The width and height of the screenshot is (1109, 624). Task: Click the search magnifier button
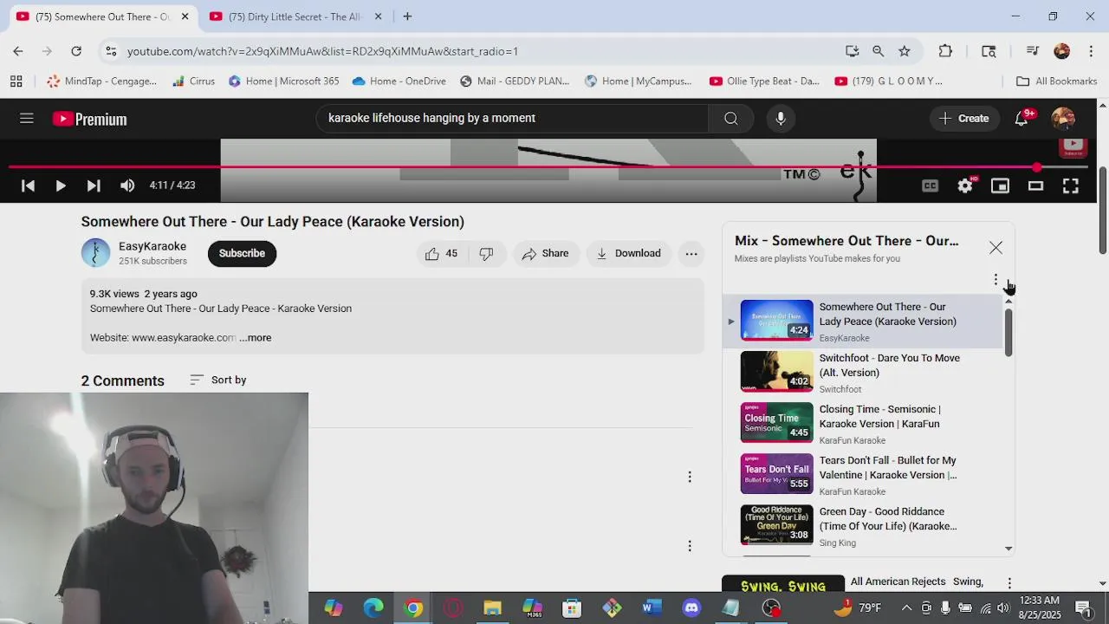click(730, 119)
